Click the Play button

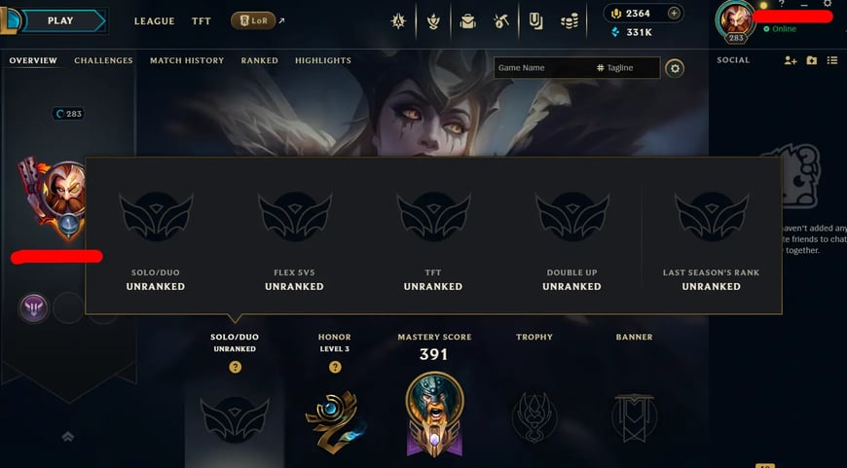60,20
